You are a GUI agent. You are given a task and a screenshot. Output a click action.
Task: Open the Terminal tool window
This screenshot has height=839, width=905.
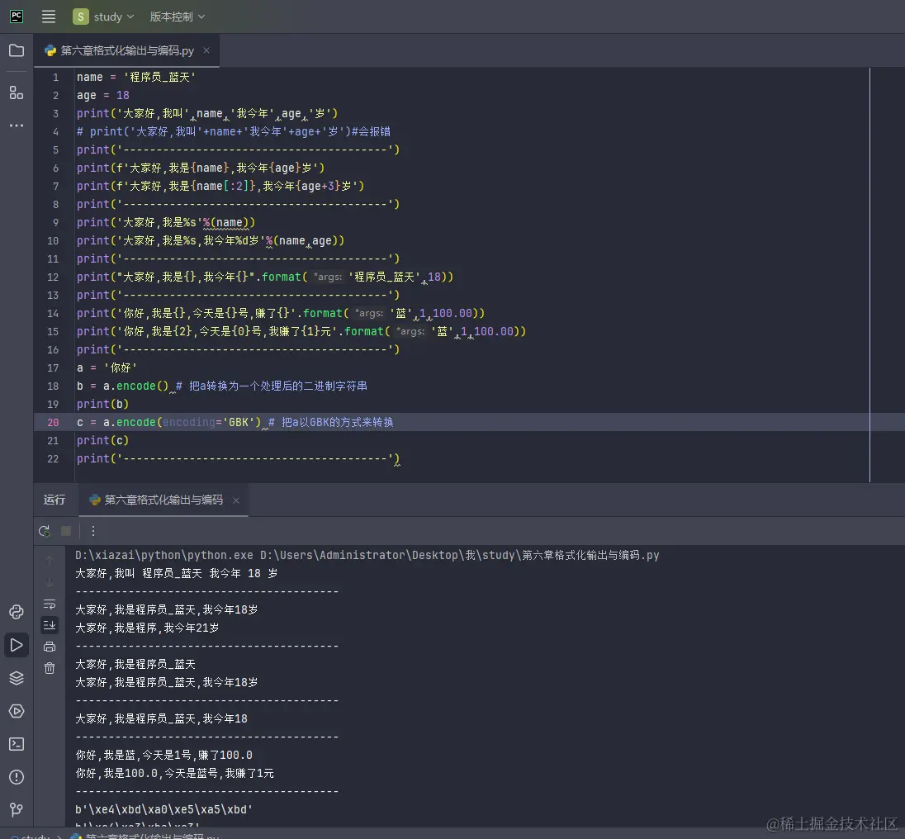tap(17, 744)
